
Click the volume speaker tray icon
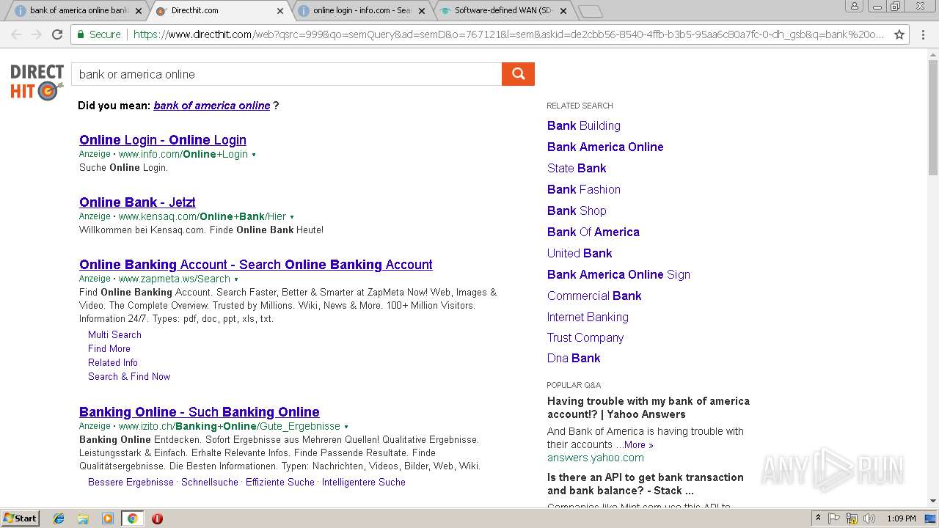(869, 518)
